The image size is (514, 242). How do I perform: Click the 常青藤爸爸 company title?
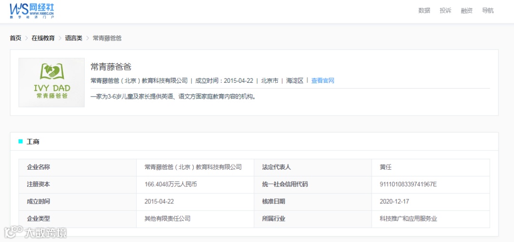pyautogui.click(x=111, y=67)
